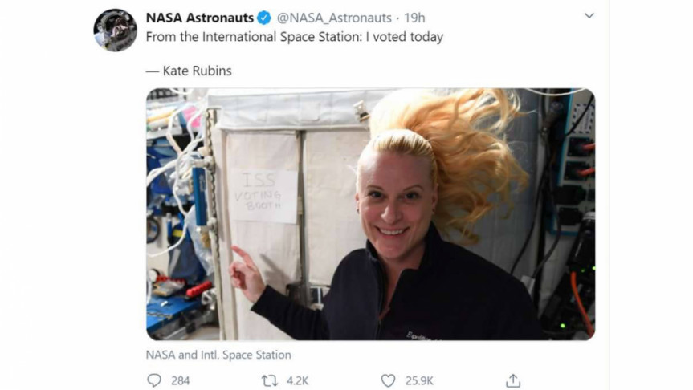This screenshot has width=693, height=390.
Task: Click the 284 replies count
Action: 181,380
